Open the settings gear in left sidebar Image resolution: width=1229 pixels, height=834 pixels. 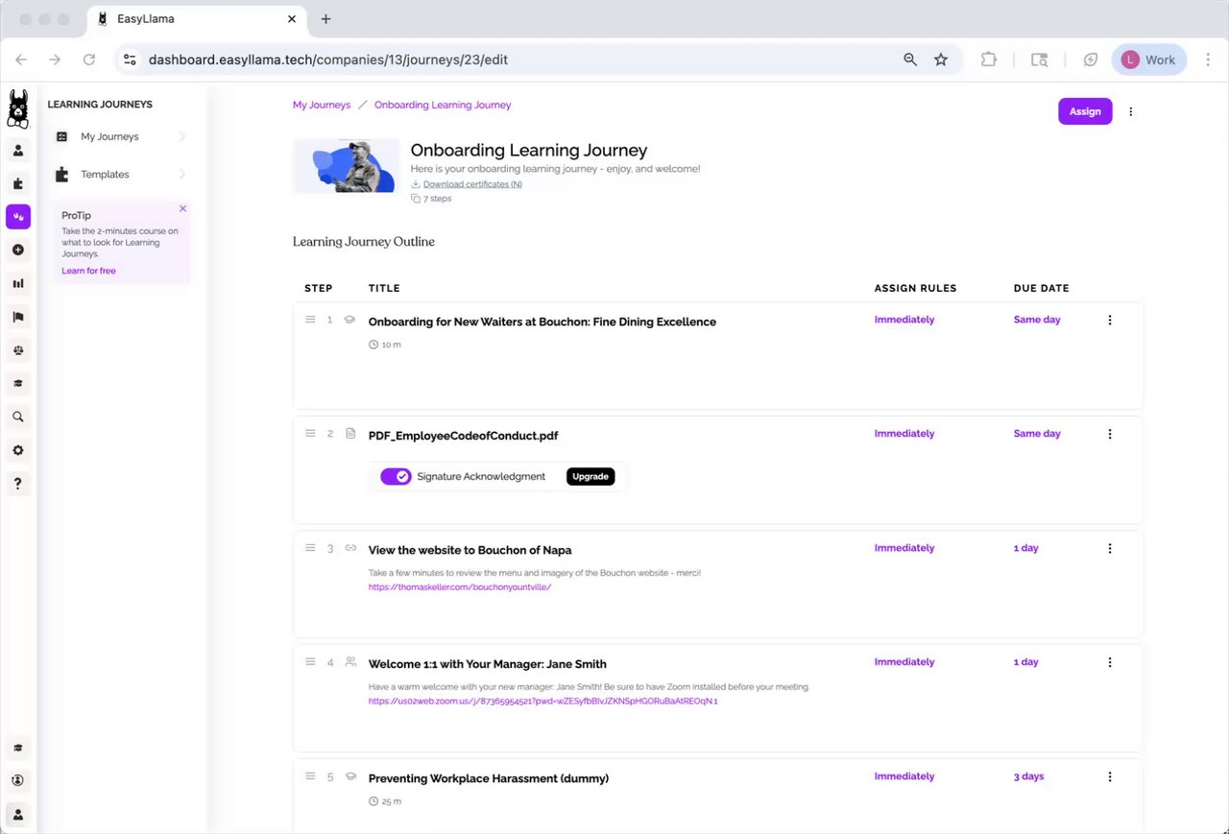tap(18, 450)
